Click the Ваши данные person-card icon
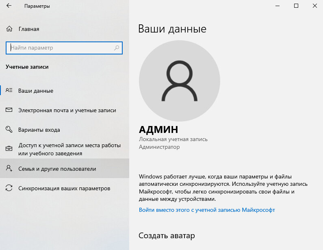323x250 pixels. [9, 90]
